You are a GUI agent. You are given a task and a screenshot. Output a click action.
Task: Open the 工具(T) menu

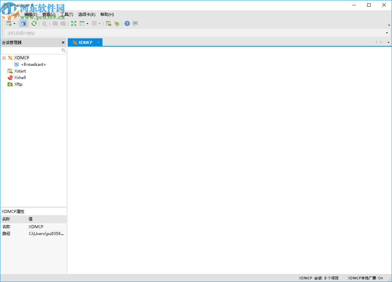pyautogui.click(x=67, y=14)
